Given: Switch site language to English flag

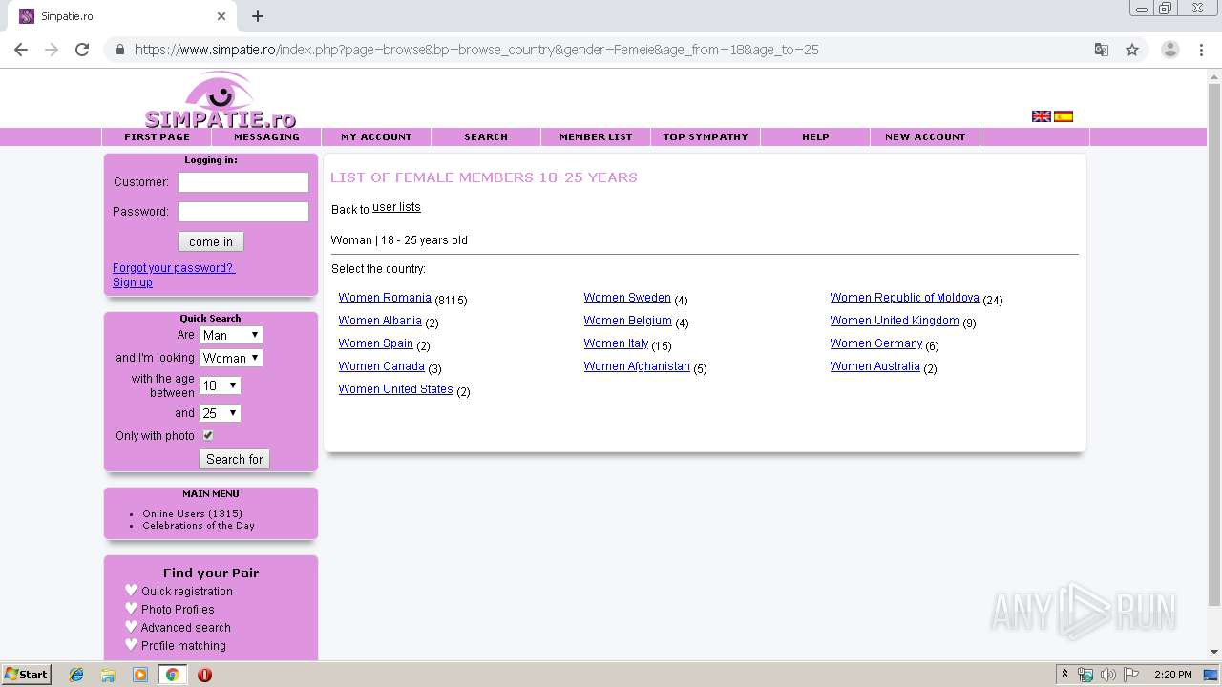Looking at the screenshot, I should click(1042, 116).
